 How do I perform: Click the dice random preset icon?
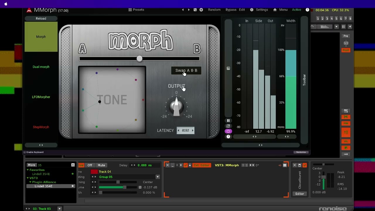(x=195, y=10)
